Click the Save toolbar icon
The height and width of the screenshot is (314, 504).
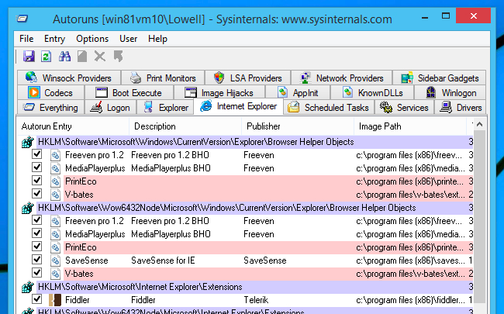click(x=29, y=57)
